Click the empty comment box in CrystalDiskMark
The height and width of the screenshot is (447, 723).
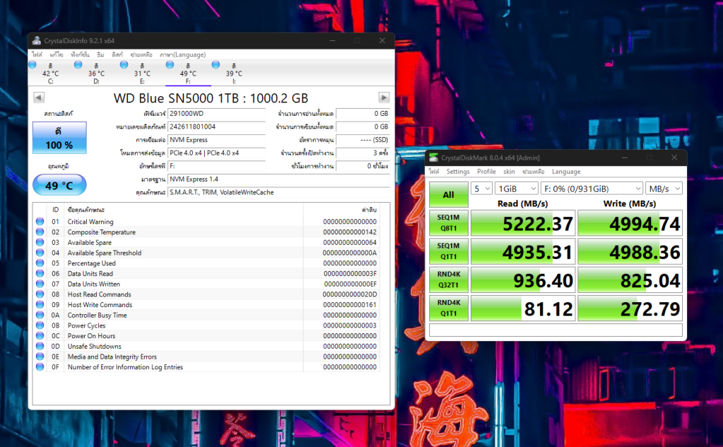tap(556, 330)
